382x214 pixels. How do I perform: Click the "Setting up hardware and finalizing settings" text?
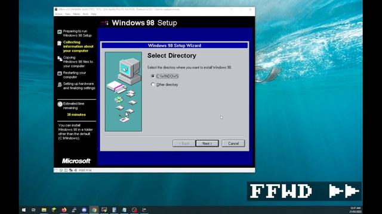(79, 86)
